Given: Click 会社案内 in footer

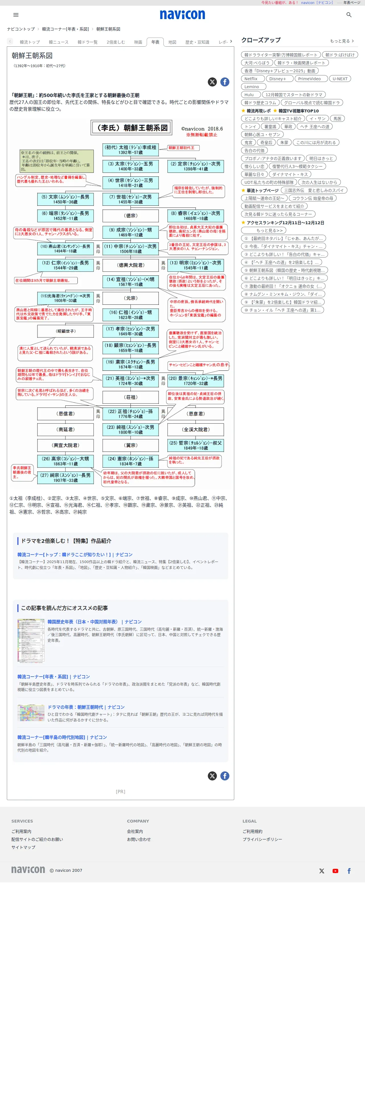Looking at the screenshot, I should [135, 831].
